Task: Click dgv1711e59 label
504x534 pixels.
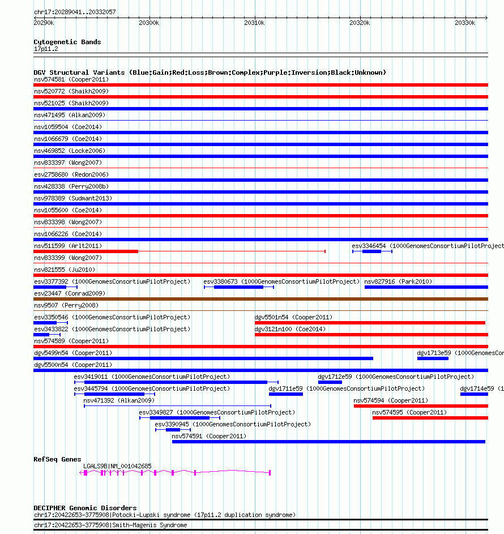Action: tap(347, 388)
